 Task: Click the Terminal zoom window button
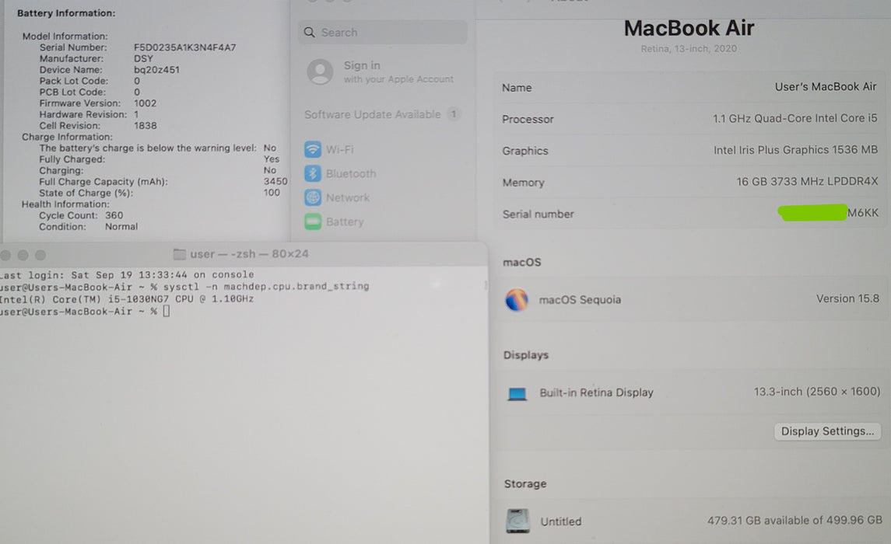click(40, 255)
